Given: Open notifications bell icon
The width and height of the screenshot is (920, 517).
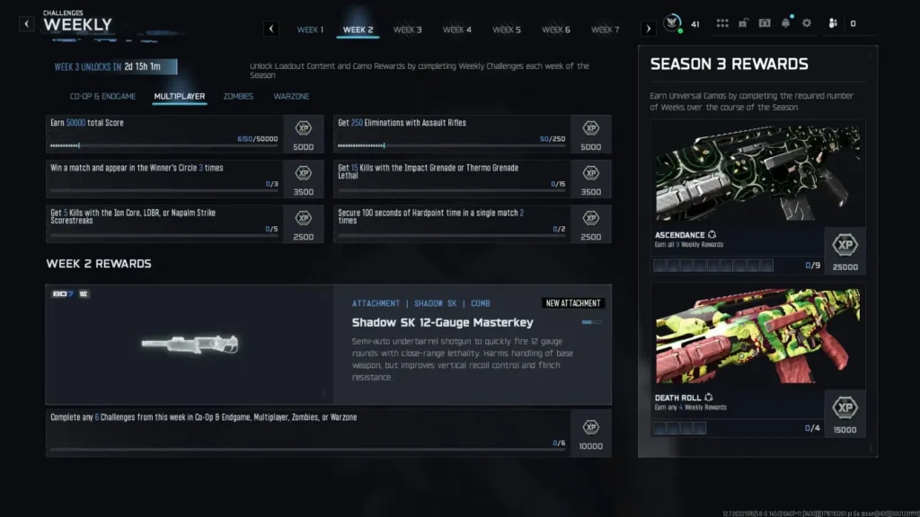Looking at the screenshot, I should [786, 24].
